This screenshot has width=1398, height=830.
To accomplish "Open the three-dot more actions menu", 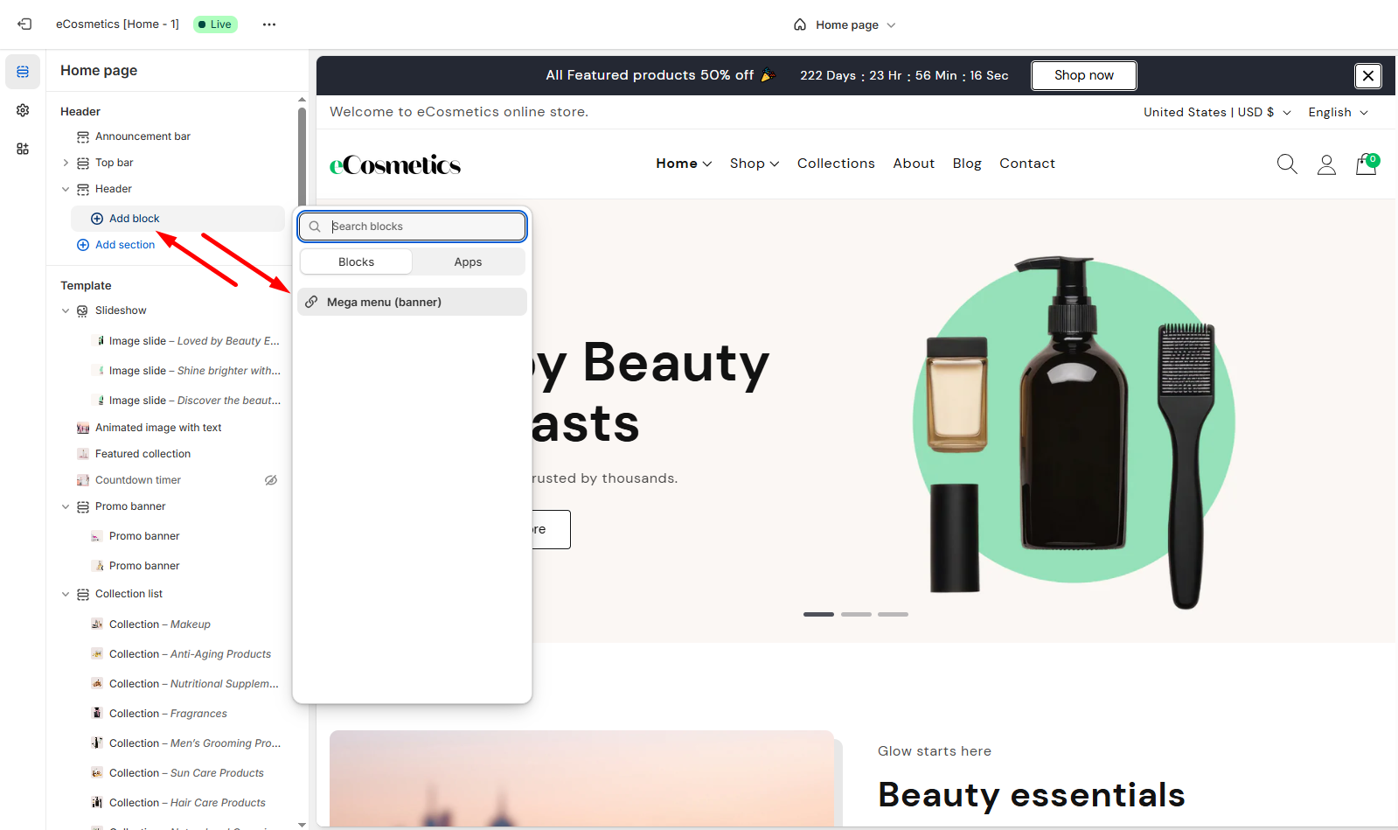I will pos(269,24).
